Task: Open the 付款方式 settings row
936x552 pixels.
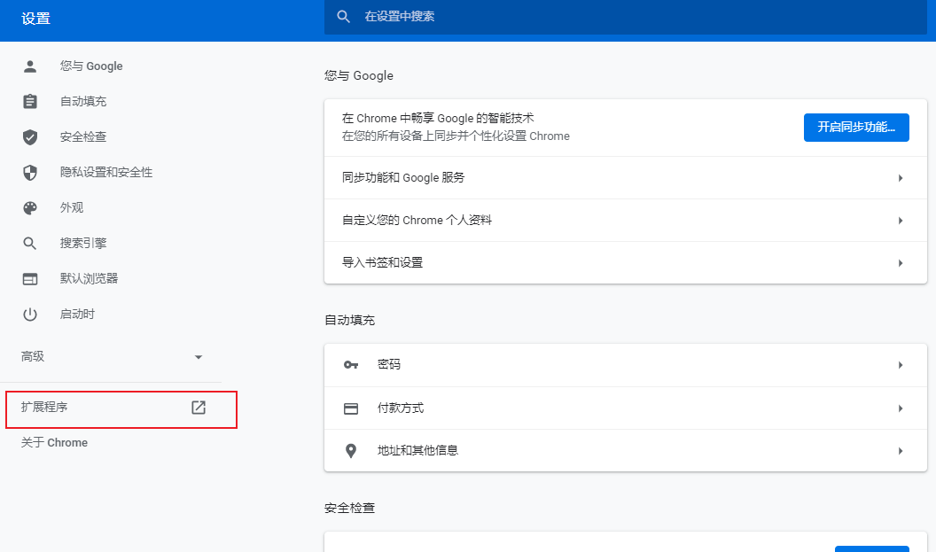Action: [625, 408]
